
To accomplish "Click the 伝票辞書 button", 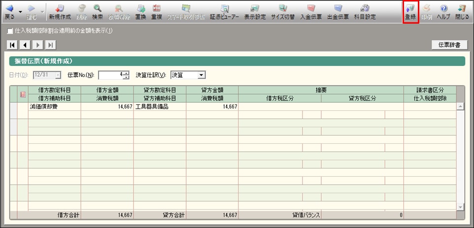I will click(449, 45).
